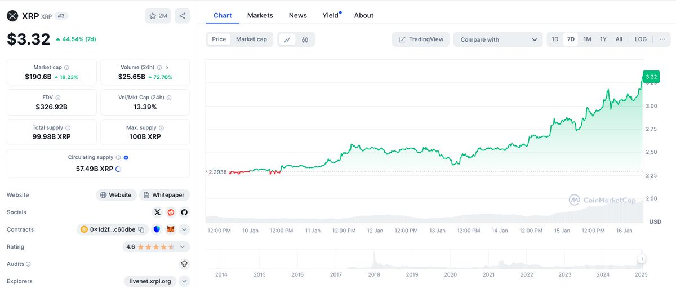Click the 3.32 current price label
The height and width of the screenshot is (288, 676).
pyautogui.click(x=651, y=77)
